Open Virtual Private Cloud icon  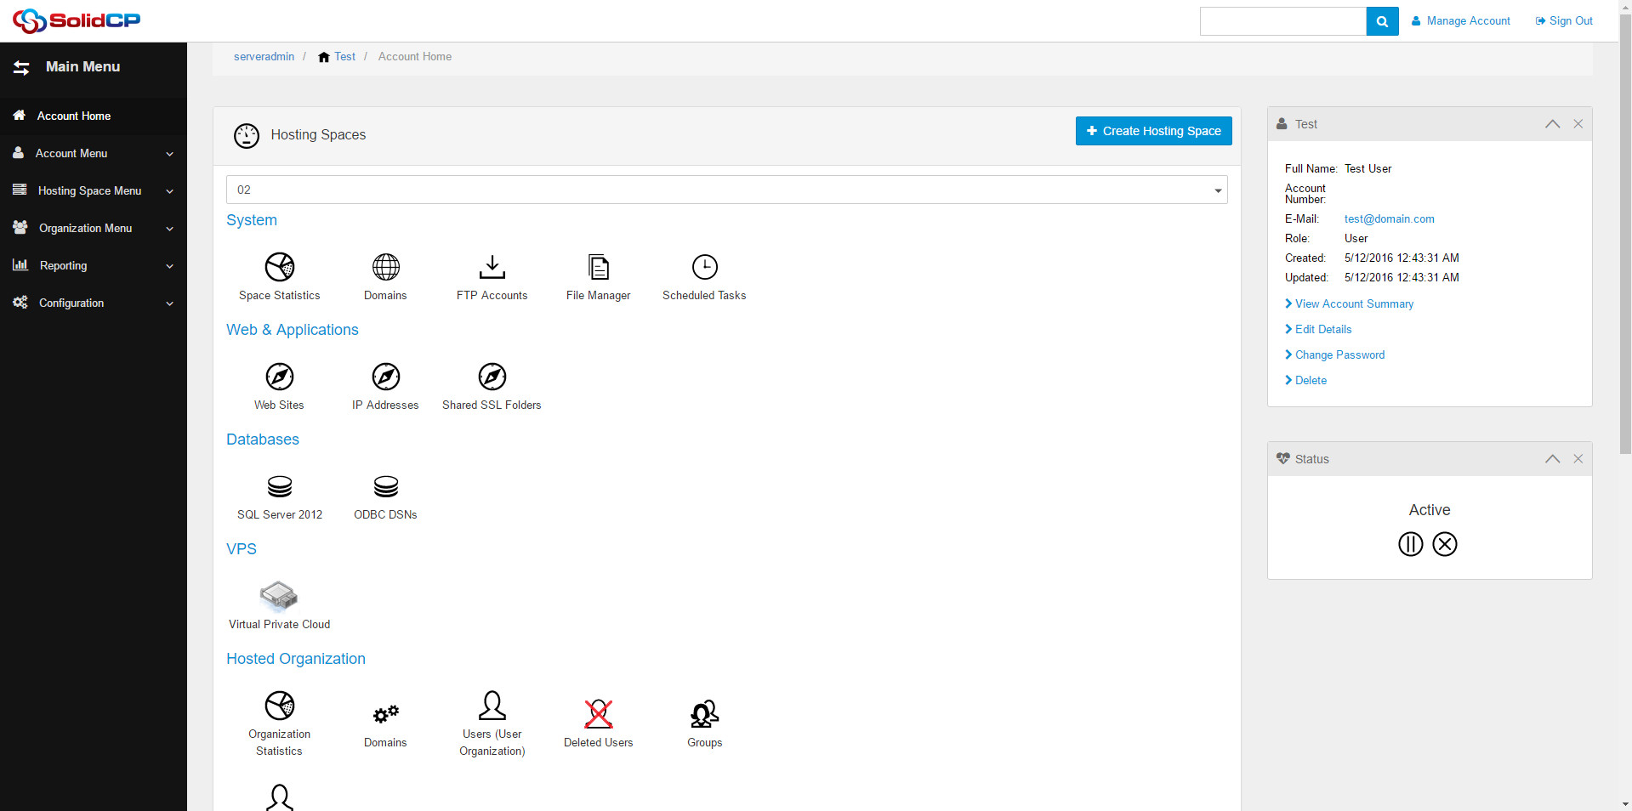pyautogui.click(x=279, y=596)
